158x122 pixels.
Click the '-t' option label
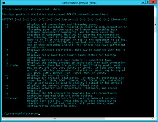tap(7, 85)
